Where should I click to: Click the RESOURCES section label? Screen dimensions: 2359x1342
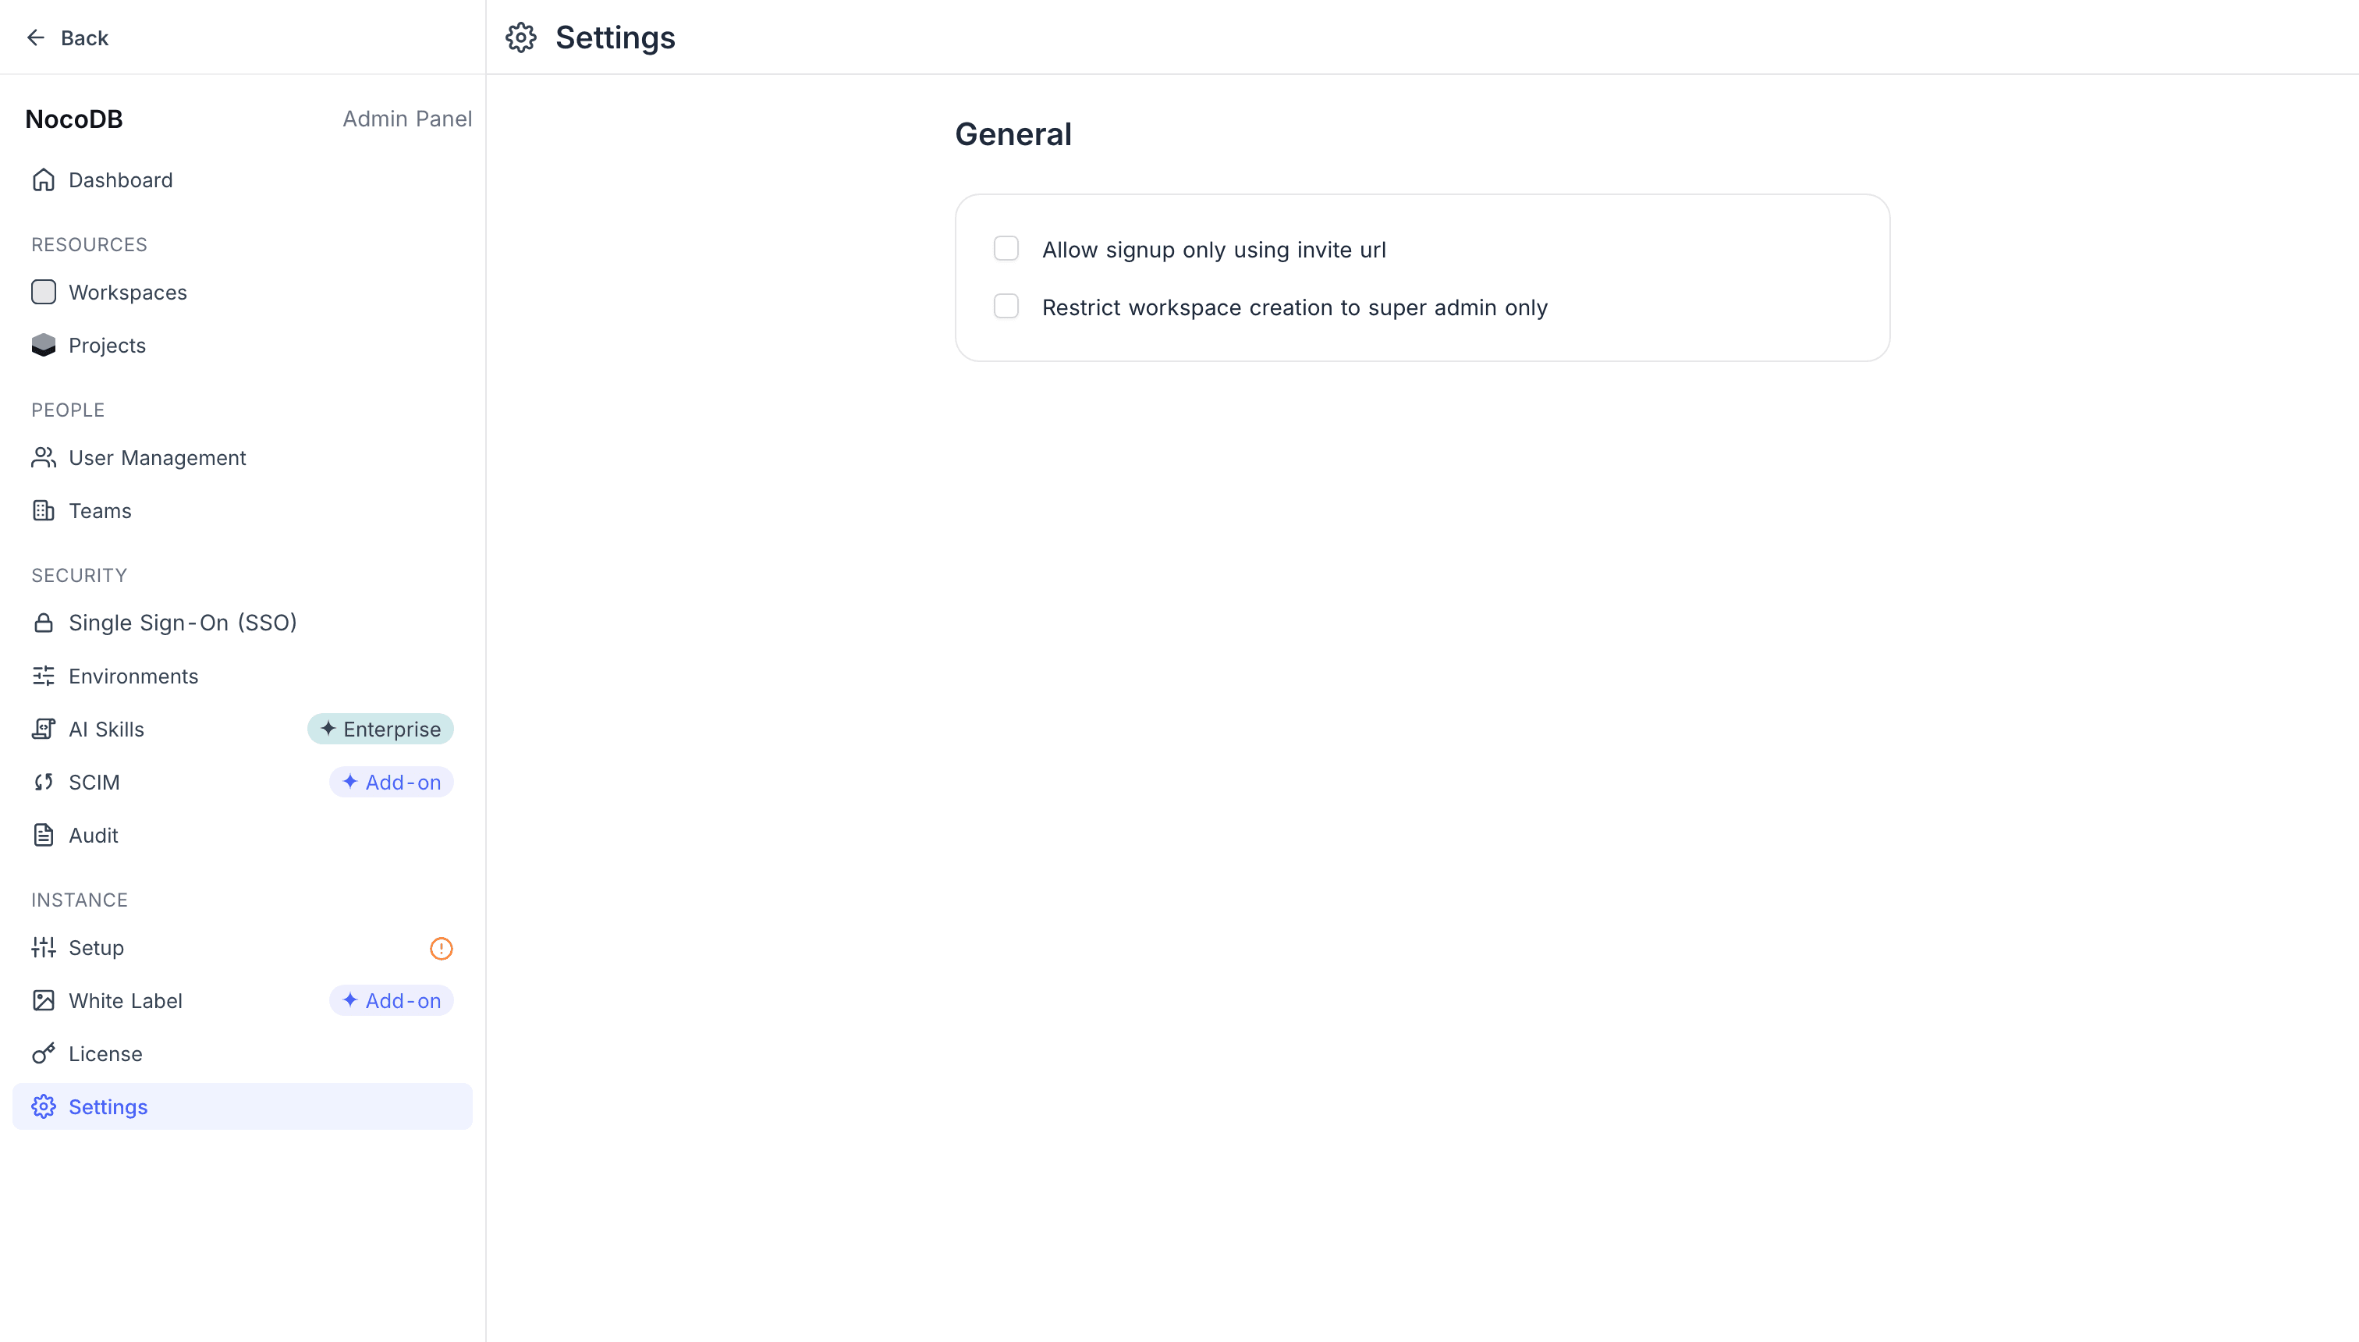coord(90,244)
